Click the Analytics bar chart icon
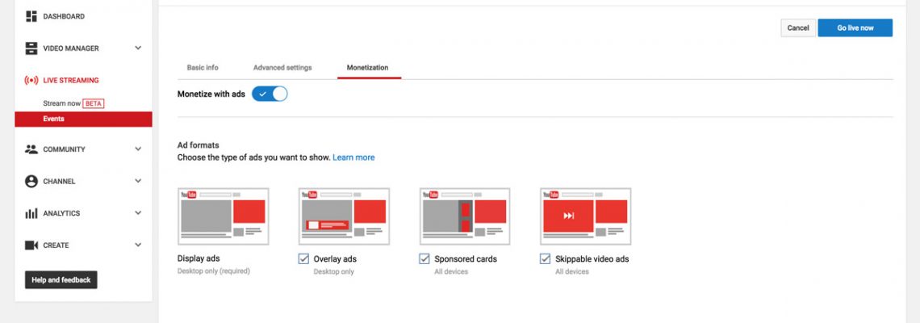Screen dimensions: 920x323 [31, 213]
